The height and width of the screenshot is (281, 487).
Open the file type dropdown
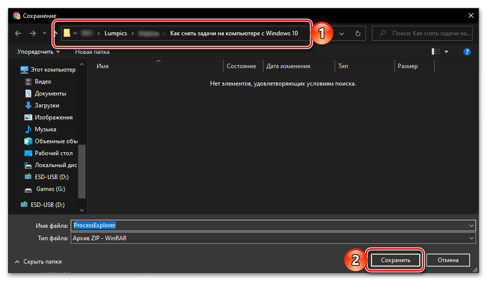tap(472, 239)
